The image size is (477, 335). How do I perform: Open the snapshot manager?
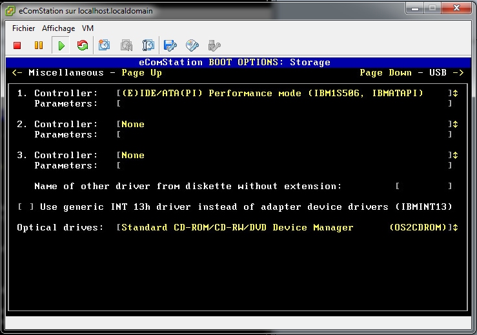tap(148, 45)
